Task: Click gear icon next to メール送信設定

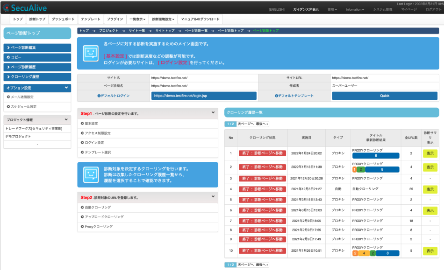Action: tap(8, 97)
